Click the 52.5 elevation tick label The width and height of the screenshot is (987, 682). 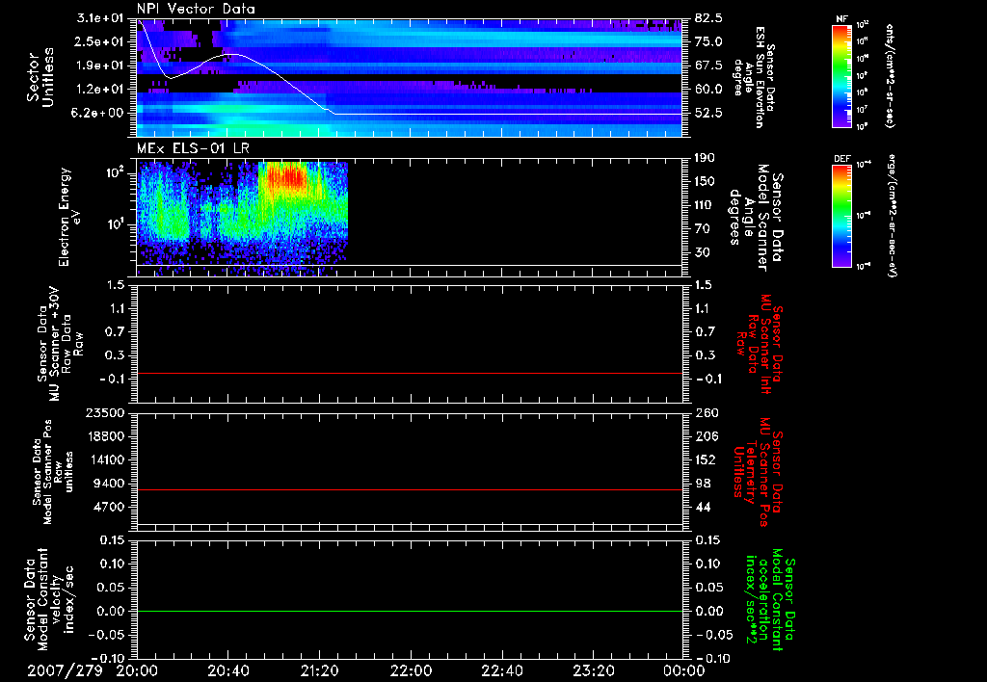pos(708,113)
